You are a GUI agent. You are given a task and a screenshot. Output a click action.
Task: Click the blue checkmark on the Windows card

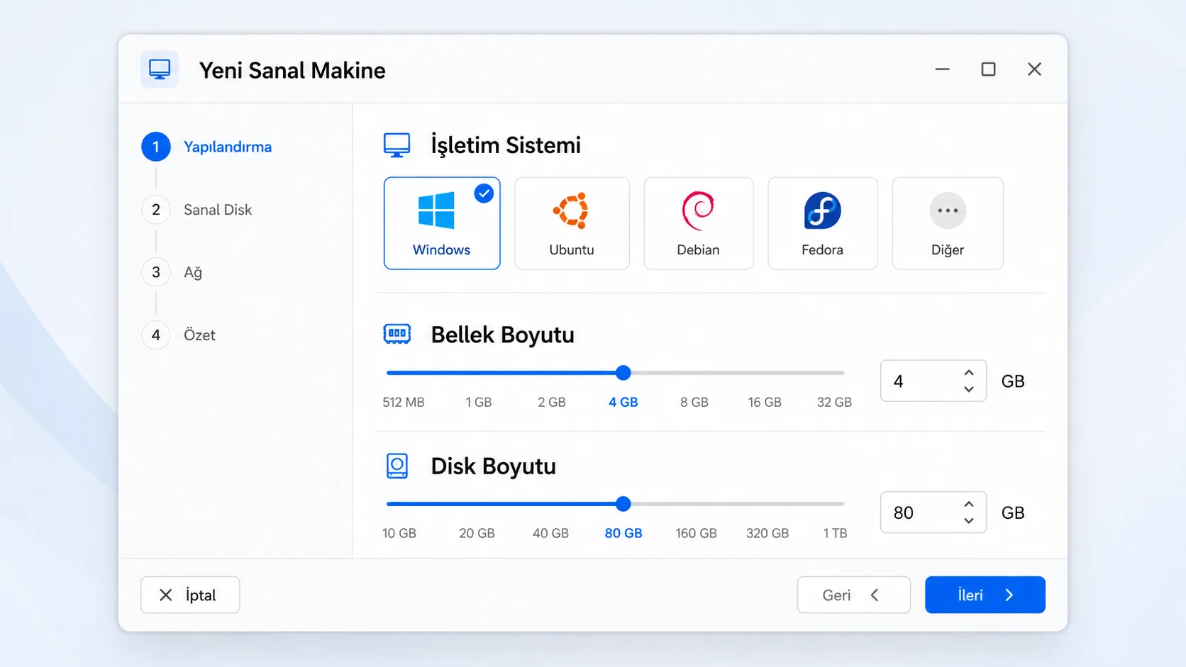pyautogui.click(x=484, y=193)
